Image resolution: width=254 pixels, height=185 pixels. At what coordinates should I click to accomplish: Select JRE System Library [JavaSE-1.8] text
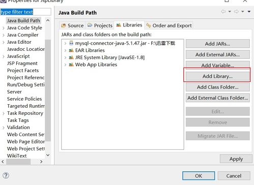click(110, 57)
